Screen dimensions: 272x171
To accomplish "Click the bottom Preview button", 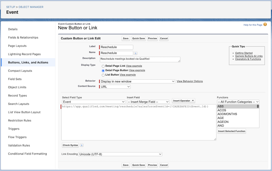I will point(153,165).
